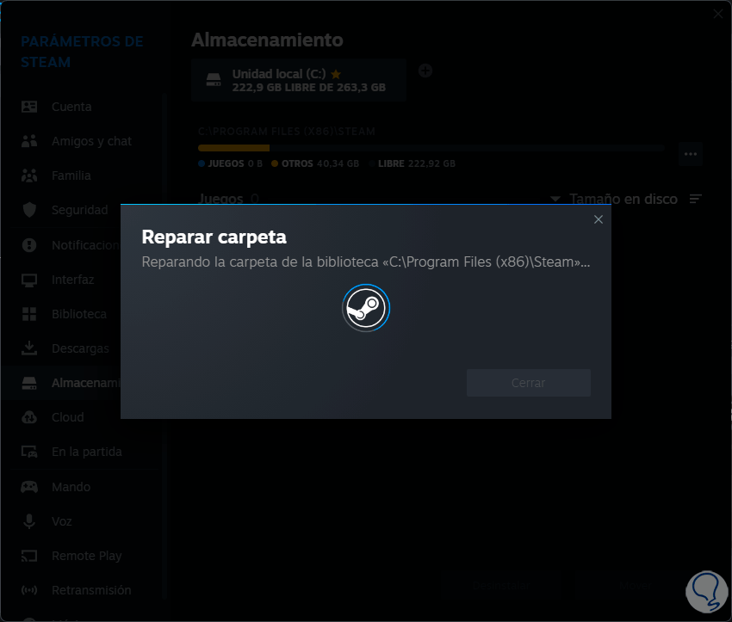
Task: Switch to the Familia settings page
Action: pos(71,176)
